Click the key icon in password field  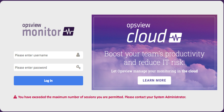(x=78, y=67)
